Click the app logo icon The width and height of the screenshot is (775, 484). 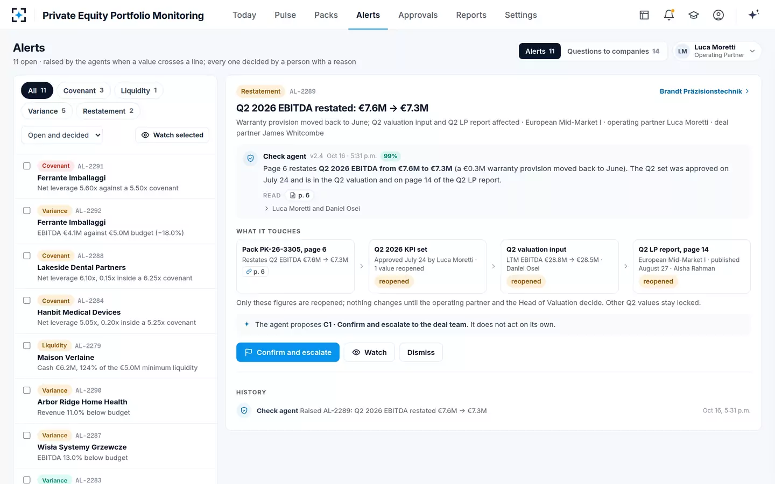[19, 15]
